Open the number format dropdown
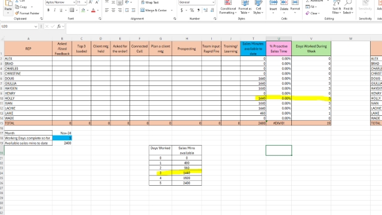This screenshot has height=215, width=382. pyautogui.click(x=213, y=2)
